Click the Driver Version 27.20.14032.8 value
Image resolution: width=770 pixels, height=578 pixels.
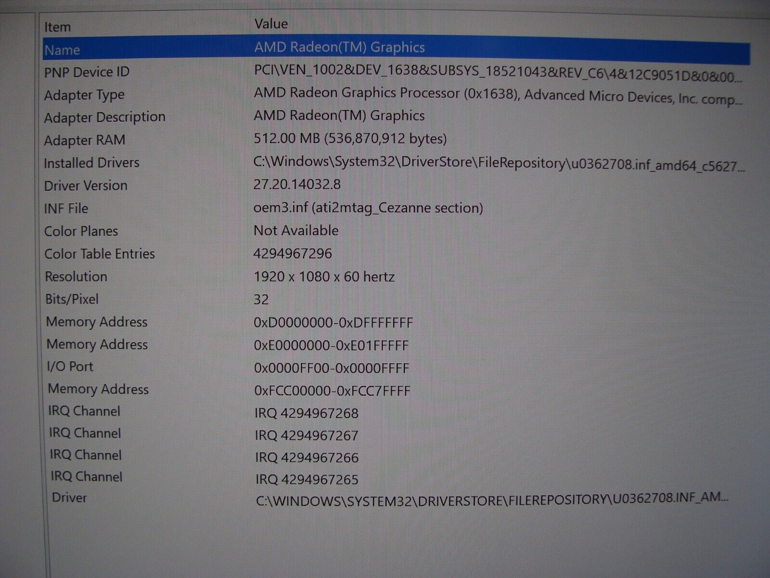click(x=297, y=184)
